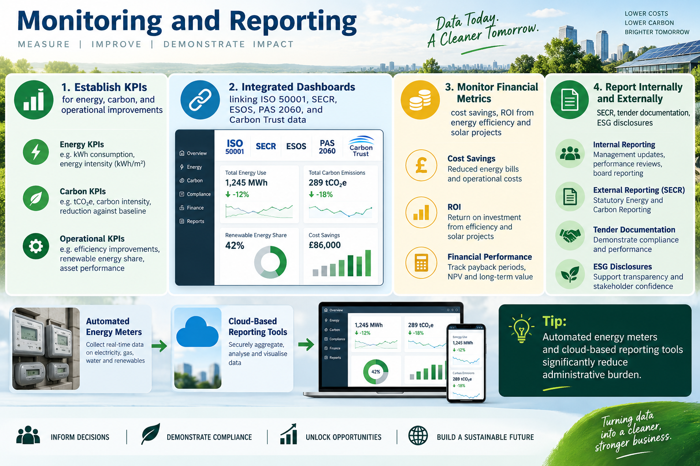Click the people group Internal Reporting icon
The width and height of the screenshot is (700, 466).
coord(570,154)
